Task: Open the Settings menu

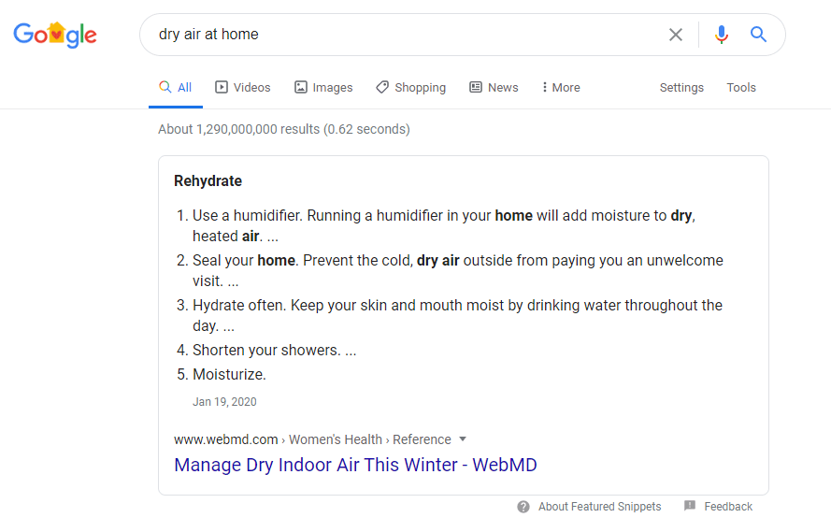Action: point(681,87)
